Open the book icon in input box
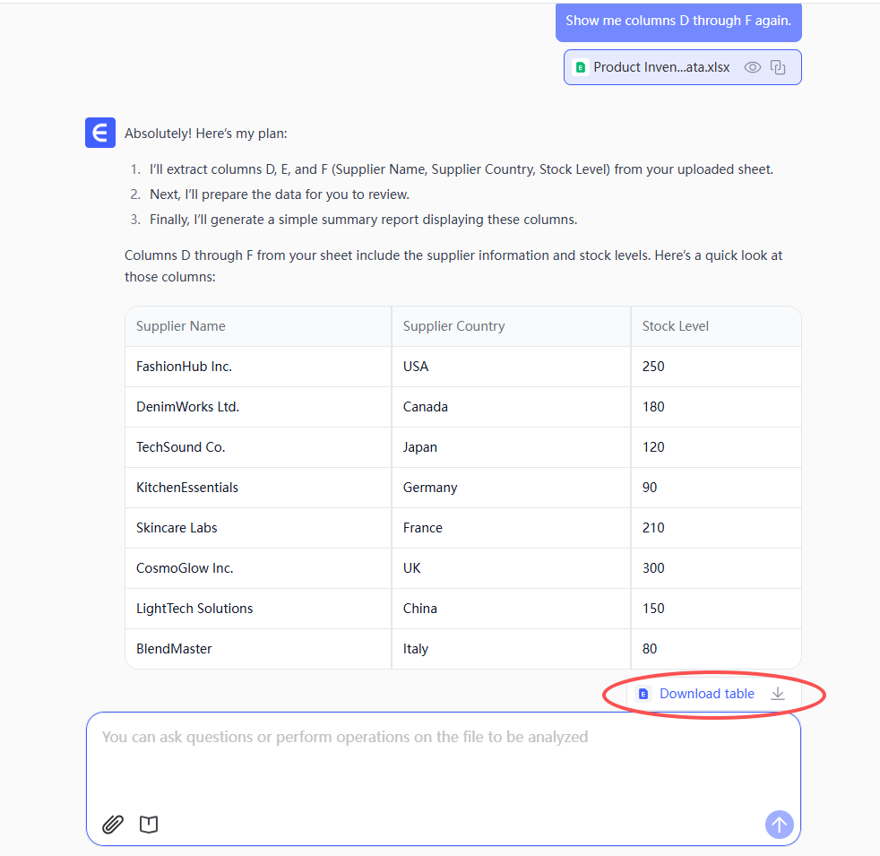Viewport: 880px width, 856px height. (x=149, y=825)
